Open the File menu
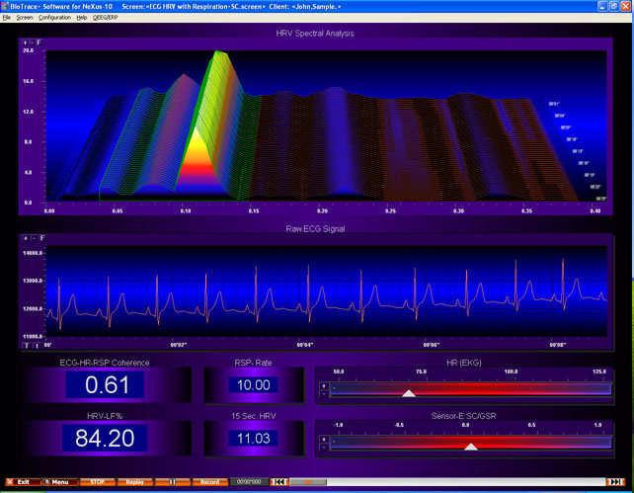 point(7,18)
